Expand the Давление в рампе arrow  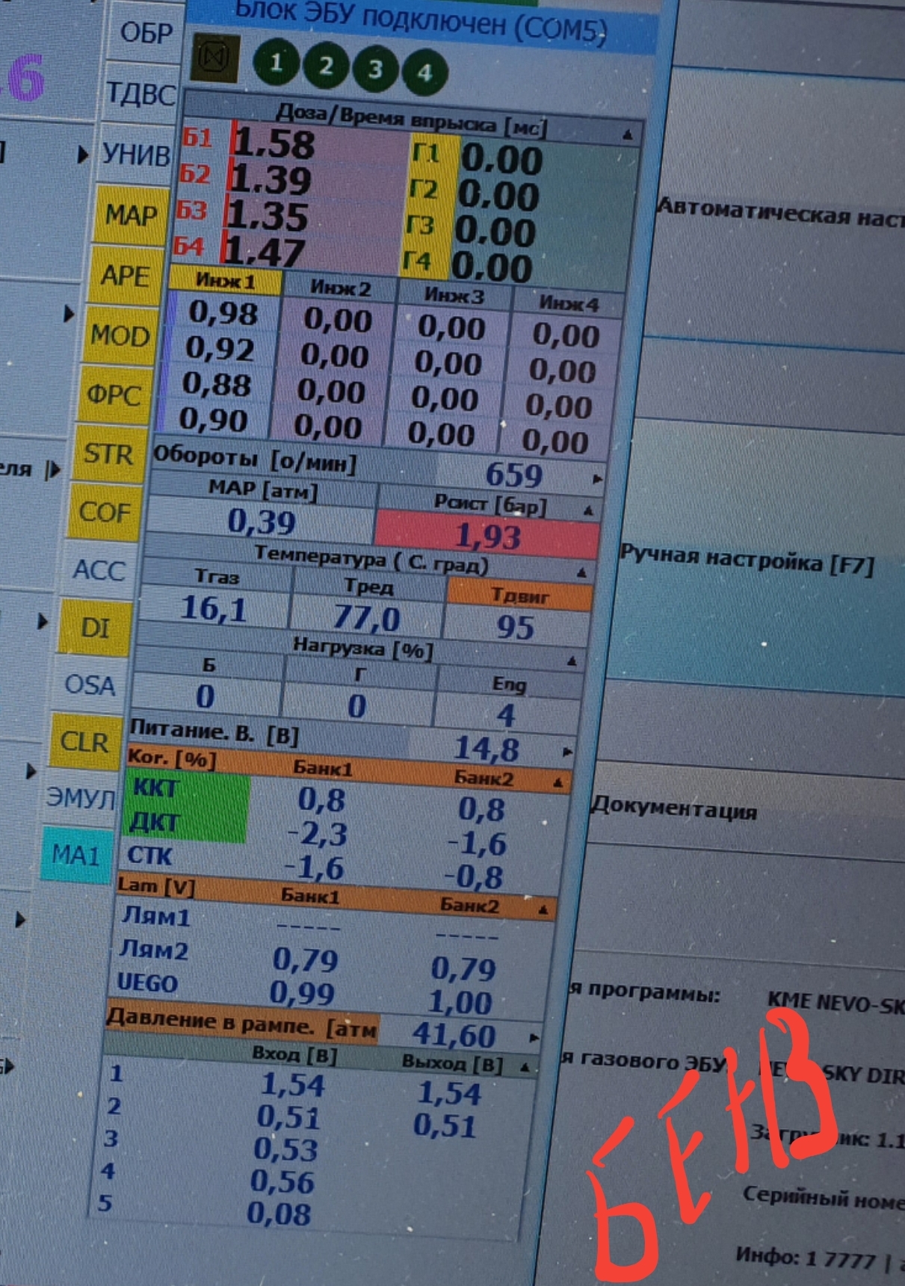point(534,1038)
